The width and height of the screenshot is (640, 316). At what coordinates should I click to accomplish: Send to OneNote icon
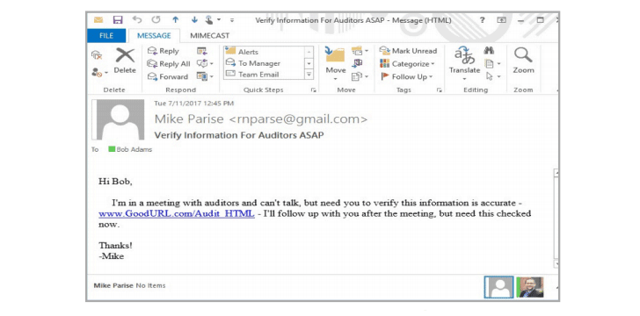tap(357, 63)
